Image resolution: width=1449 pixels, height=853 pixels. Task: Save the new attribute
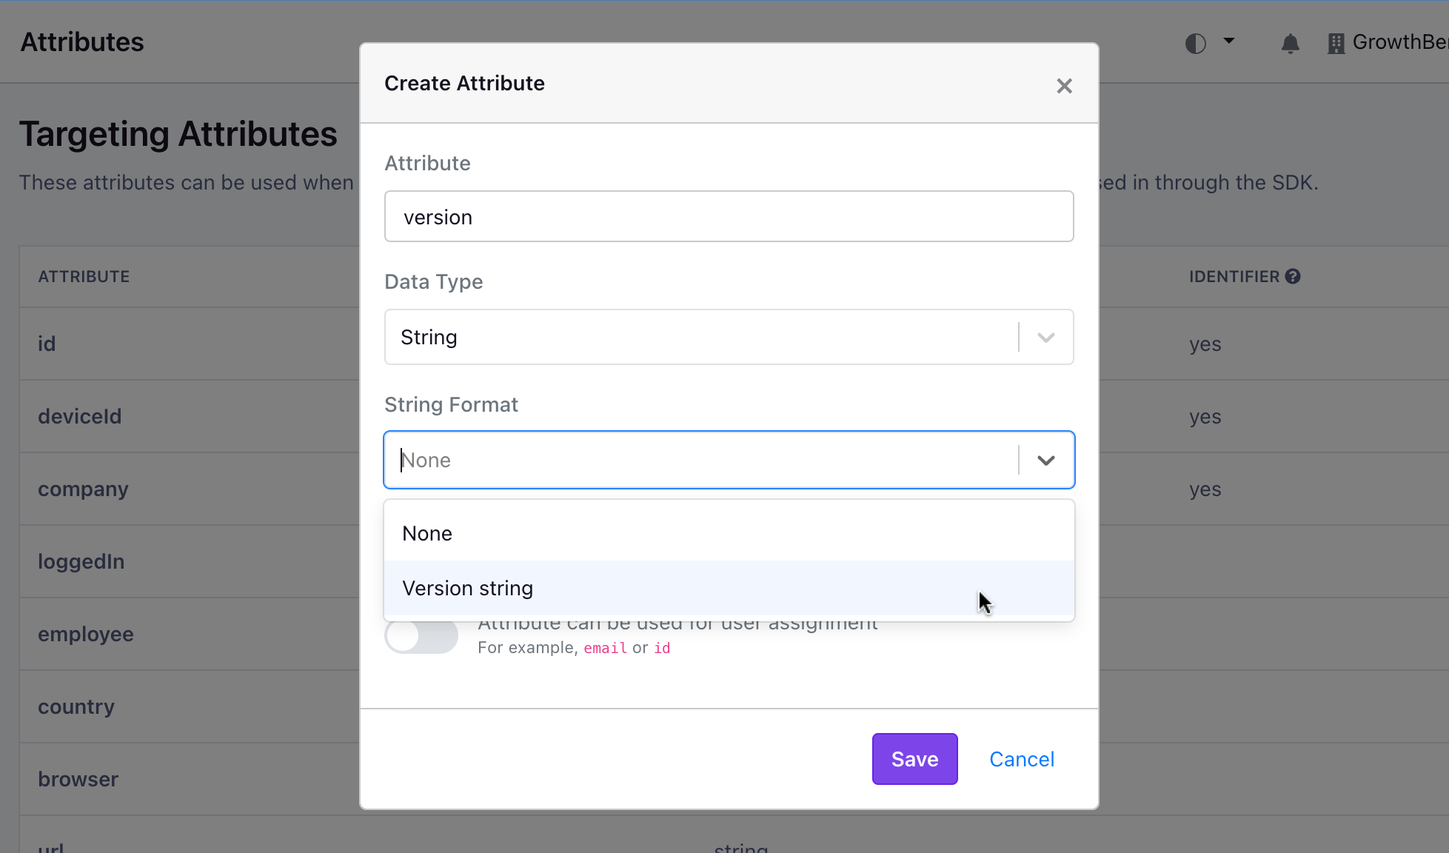point(914,759)
